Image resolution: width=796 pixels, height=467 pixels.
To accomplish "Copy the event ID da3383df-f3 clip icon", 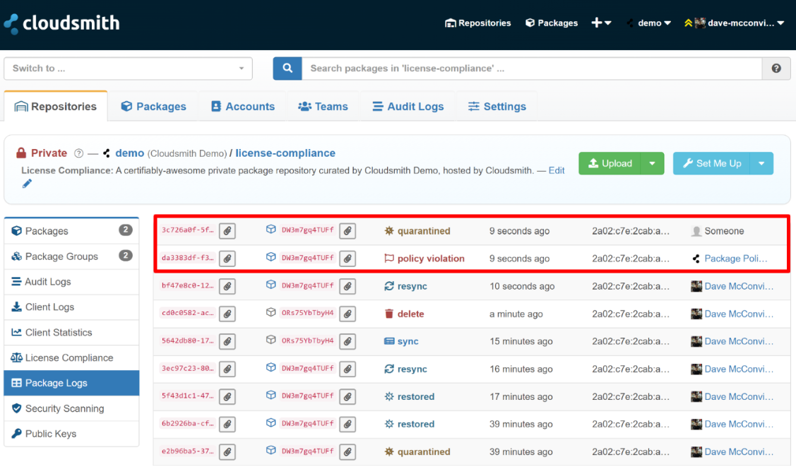I will 227,259.
